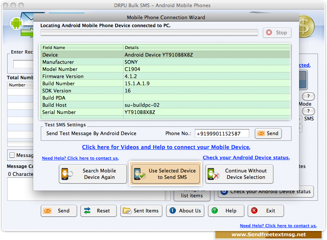The width and height of the screenshot is (327, 240).
Task: Click main window Send button
Action: point(59,211)
